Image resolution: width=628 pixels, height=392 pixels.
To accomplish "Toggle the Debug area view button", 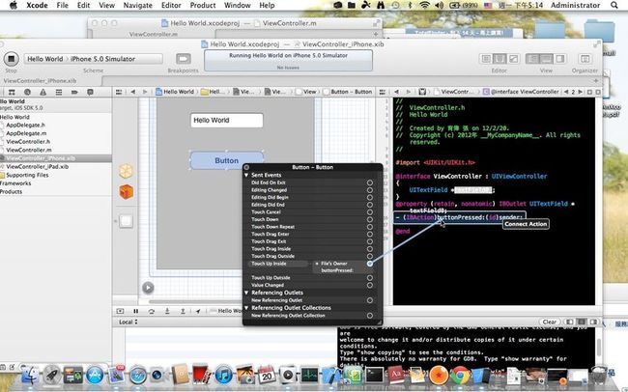I will pyautogui.click(x=546, y=59).
